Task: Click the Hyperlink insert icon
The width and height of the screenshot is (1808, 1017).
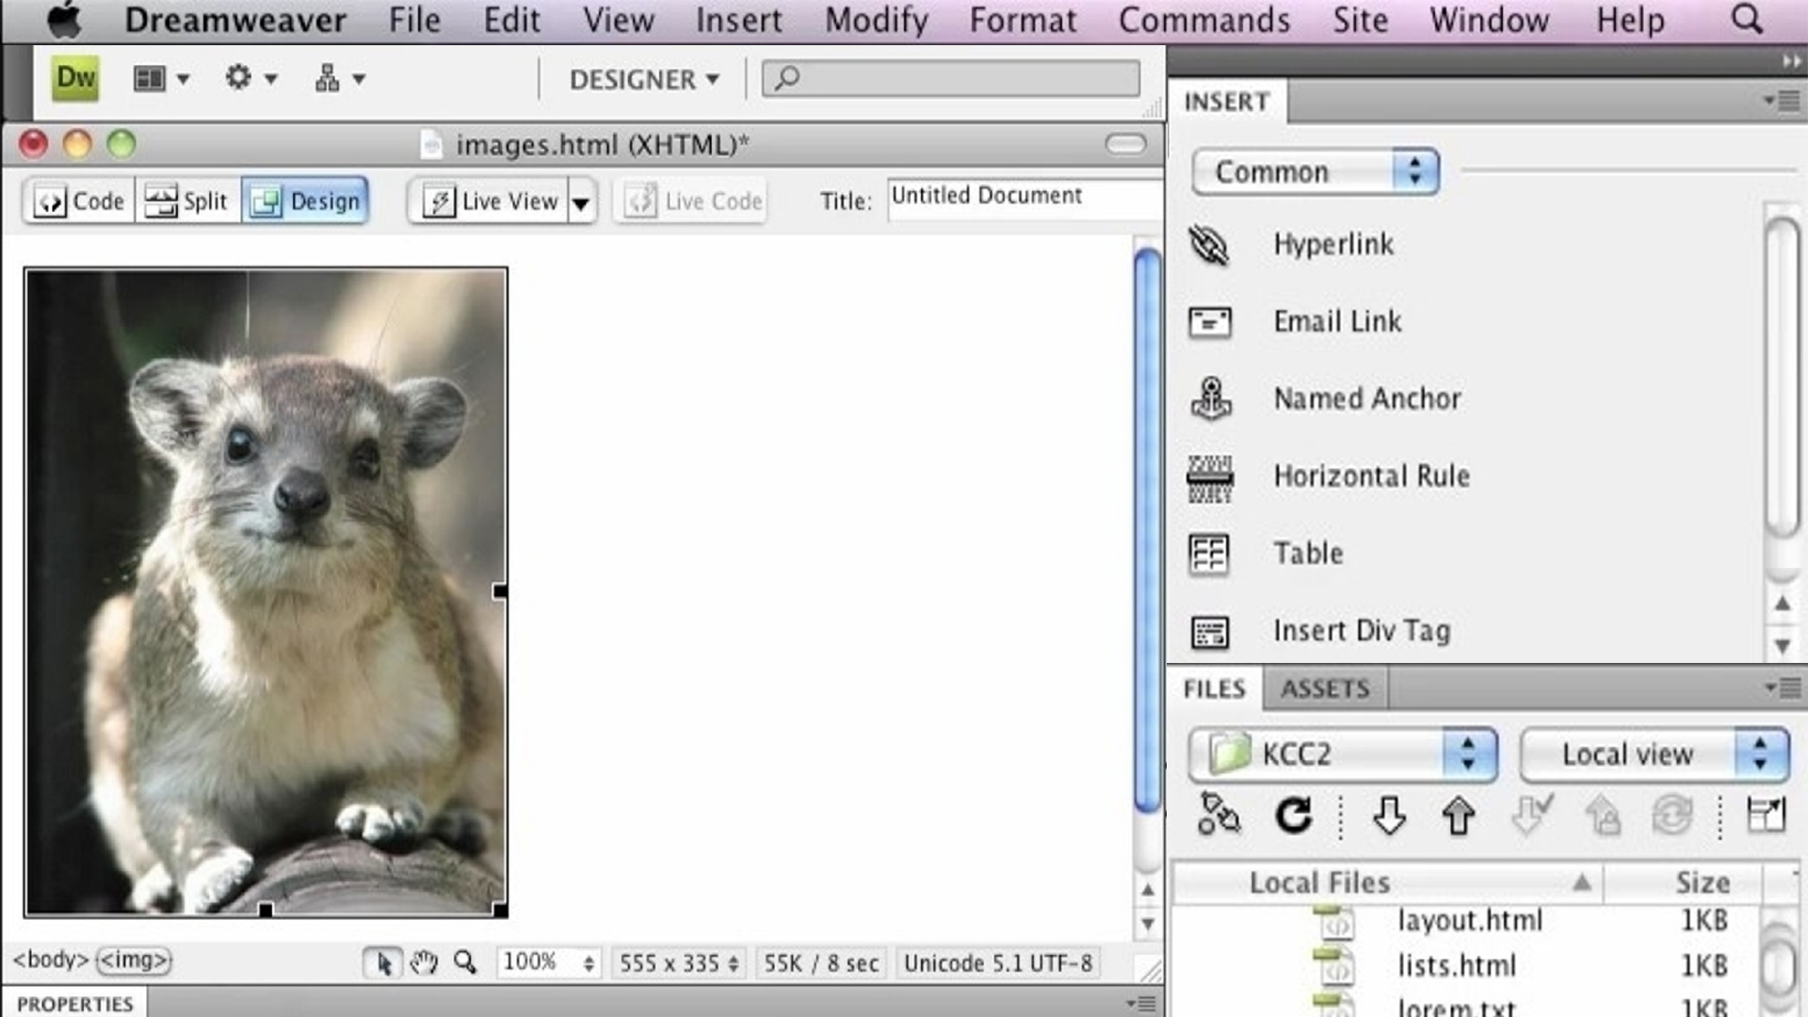Action: point(1211,245)
